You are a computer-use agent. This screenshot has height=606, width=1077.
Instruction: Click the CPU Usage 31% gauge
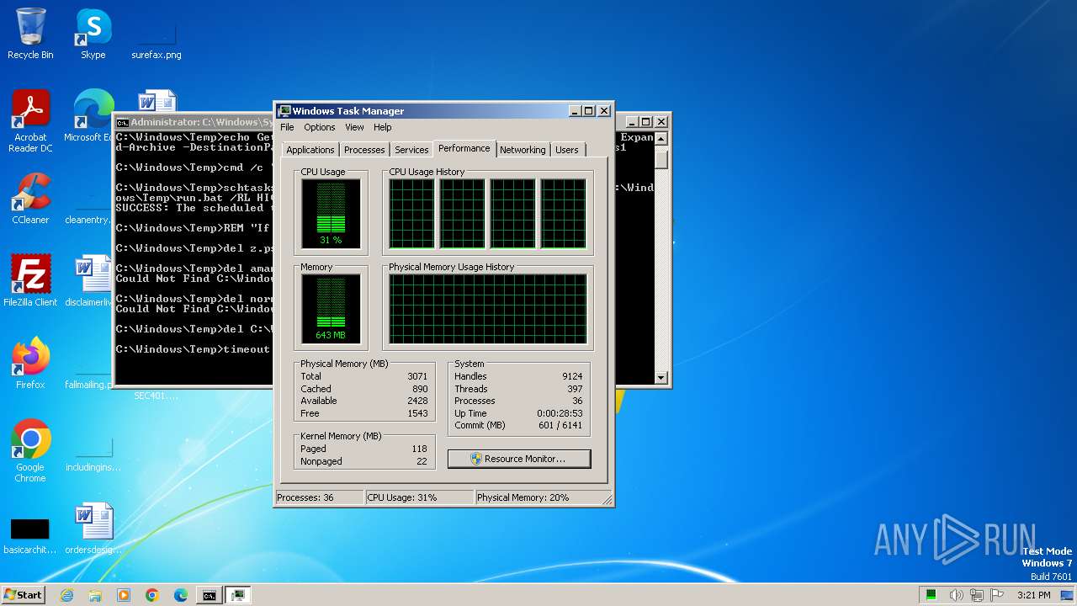pyautogui.click(x=331, y=214)
